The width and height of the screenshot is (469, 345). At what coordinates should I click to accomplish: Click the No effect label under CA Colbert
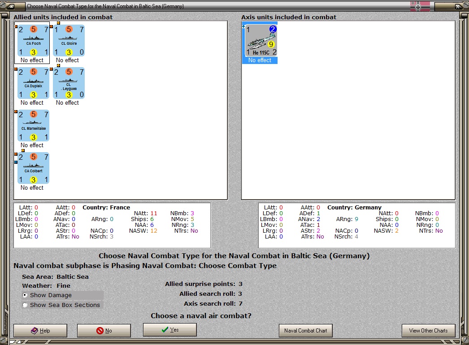pos(32,188)
